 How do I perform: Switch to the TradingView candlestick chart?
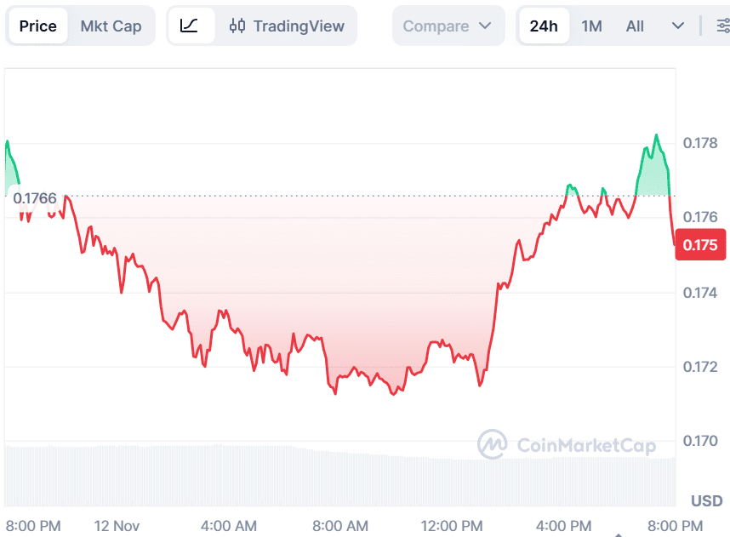tap(287, 26)
